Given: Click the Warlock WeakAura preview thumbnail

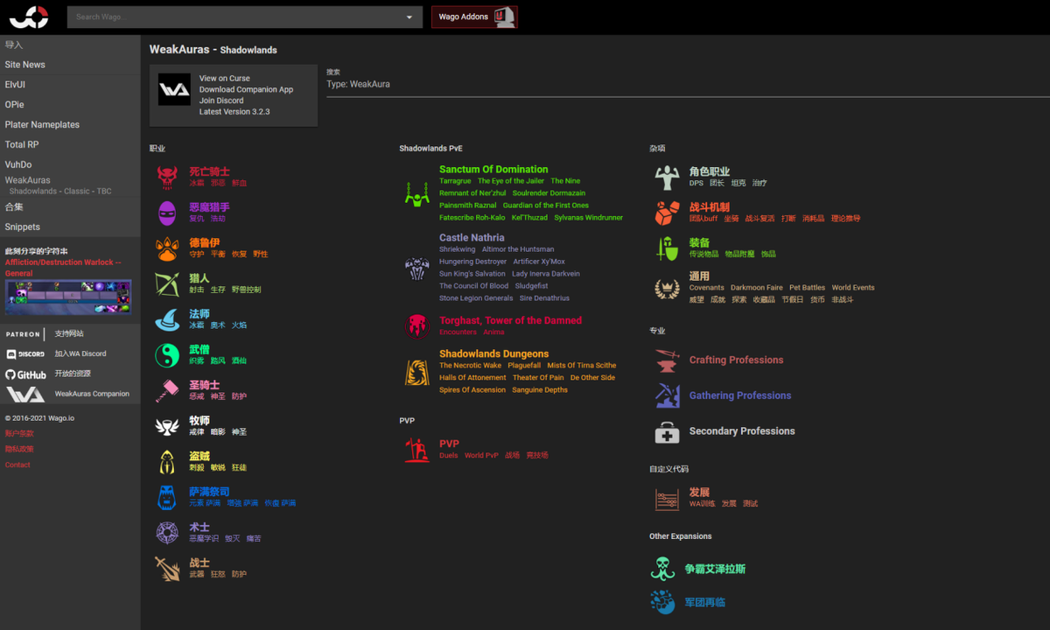Looking at the screenshot, I should (68, 297).
